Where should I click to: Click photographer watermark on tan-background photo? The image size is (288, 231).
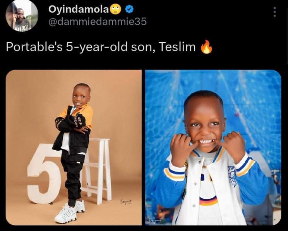click(x=126, y=202)
